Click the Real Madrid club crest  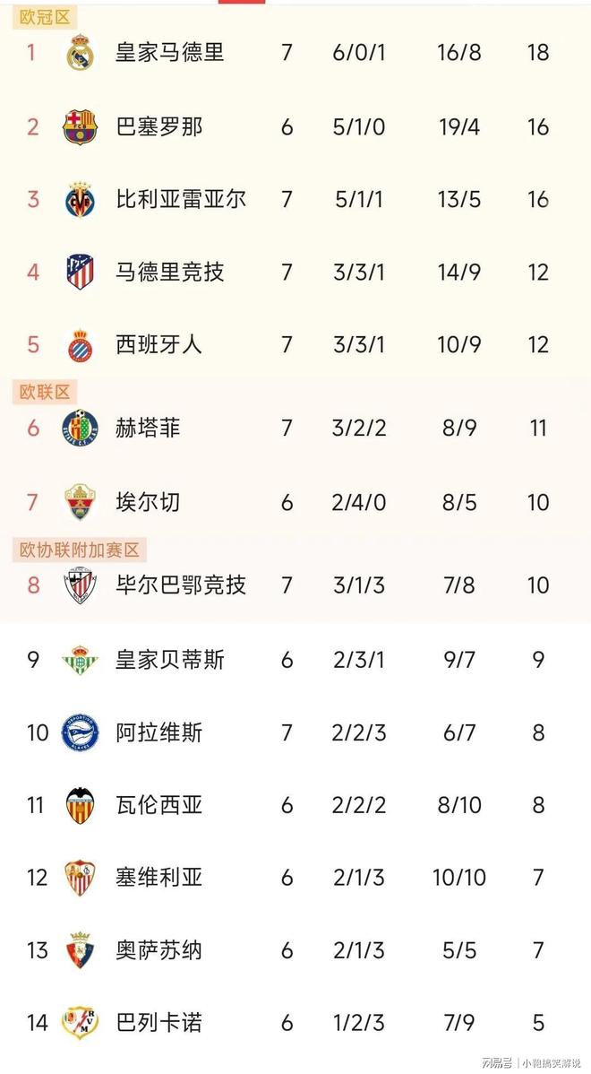[x=81, y=53]
